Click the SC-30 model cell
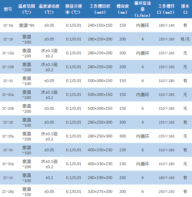The width and height of the screenshot is (192, 197). [x=8, y=150]
